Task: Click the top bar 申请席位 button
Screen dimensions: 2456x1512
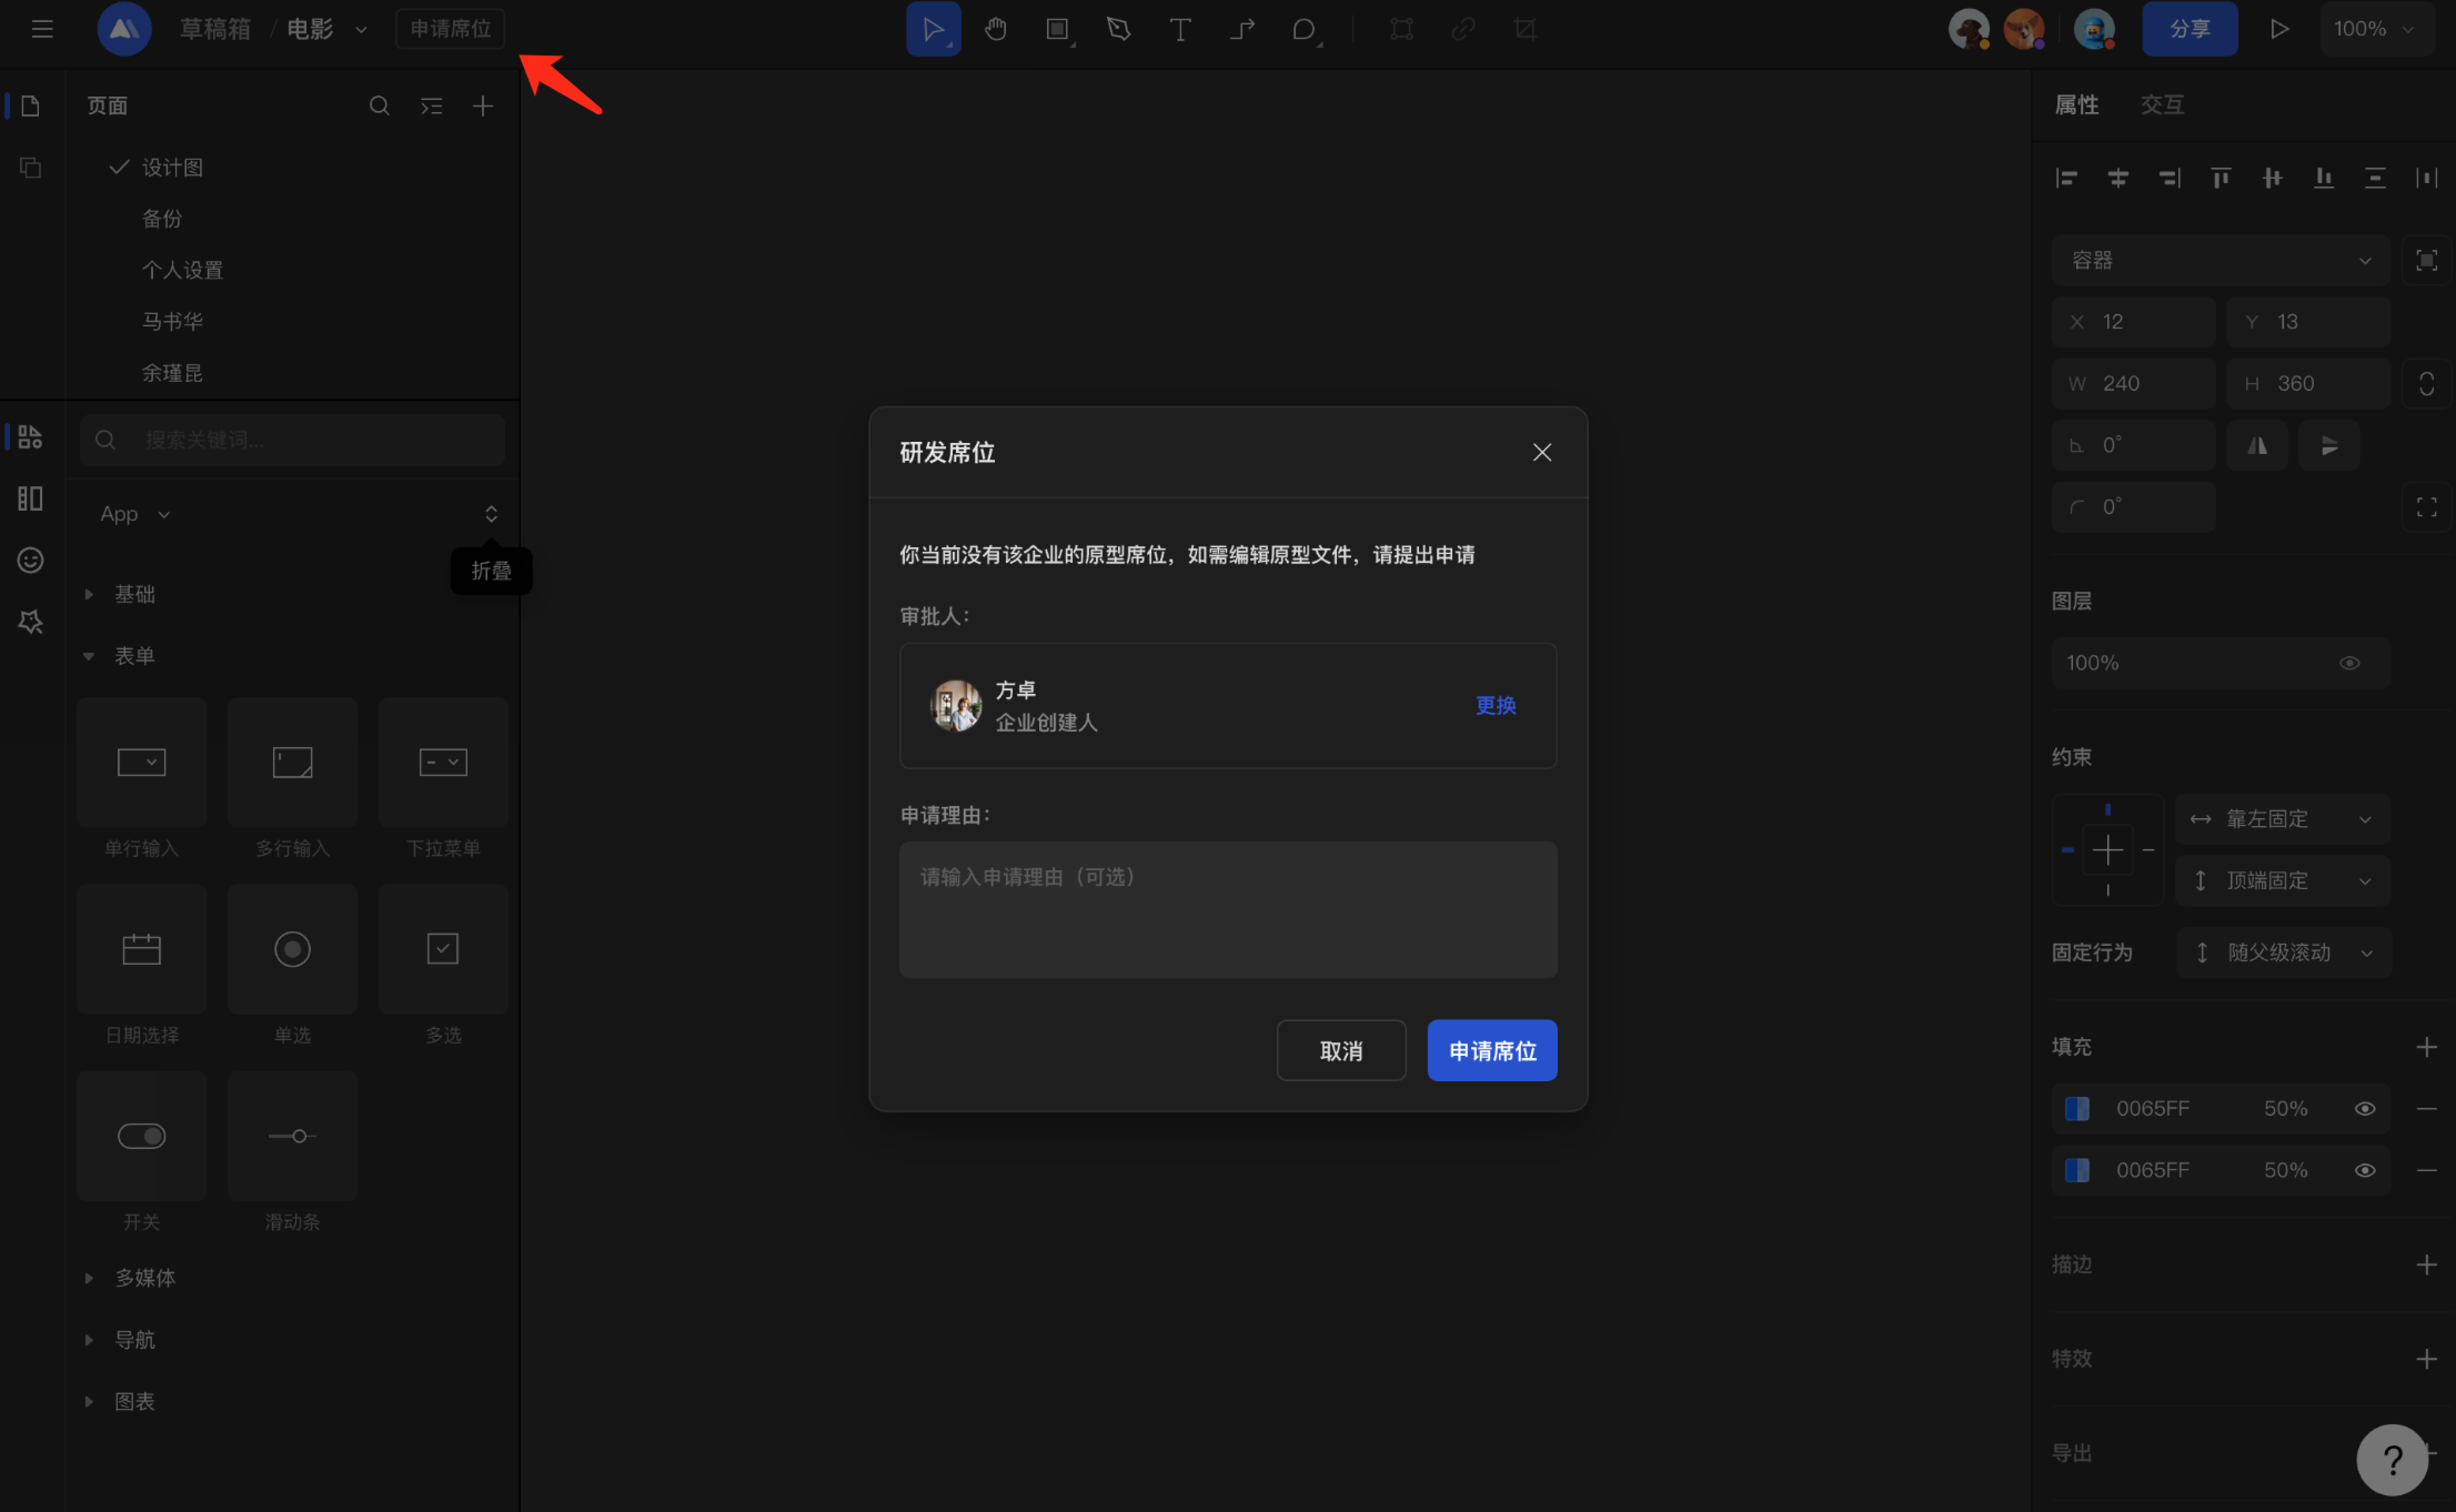Action: (x=450, y=29)
